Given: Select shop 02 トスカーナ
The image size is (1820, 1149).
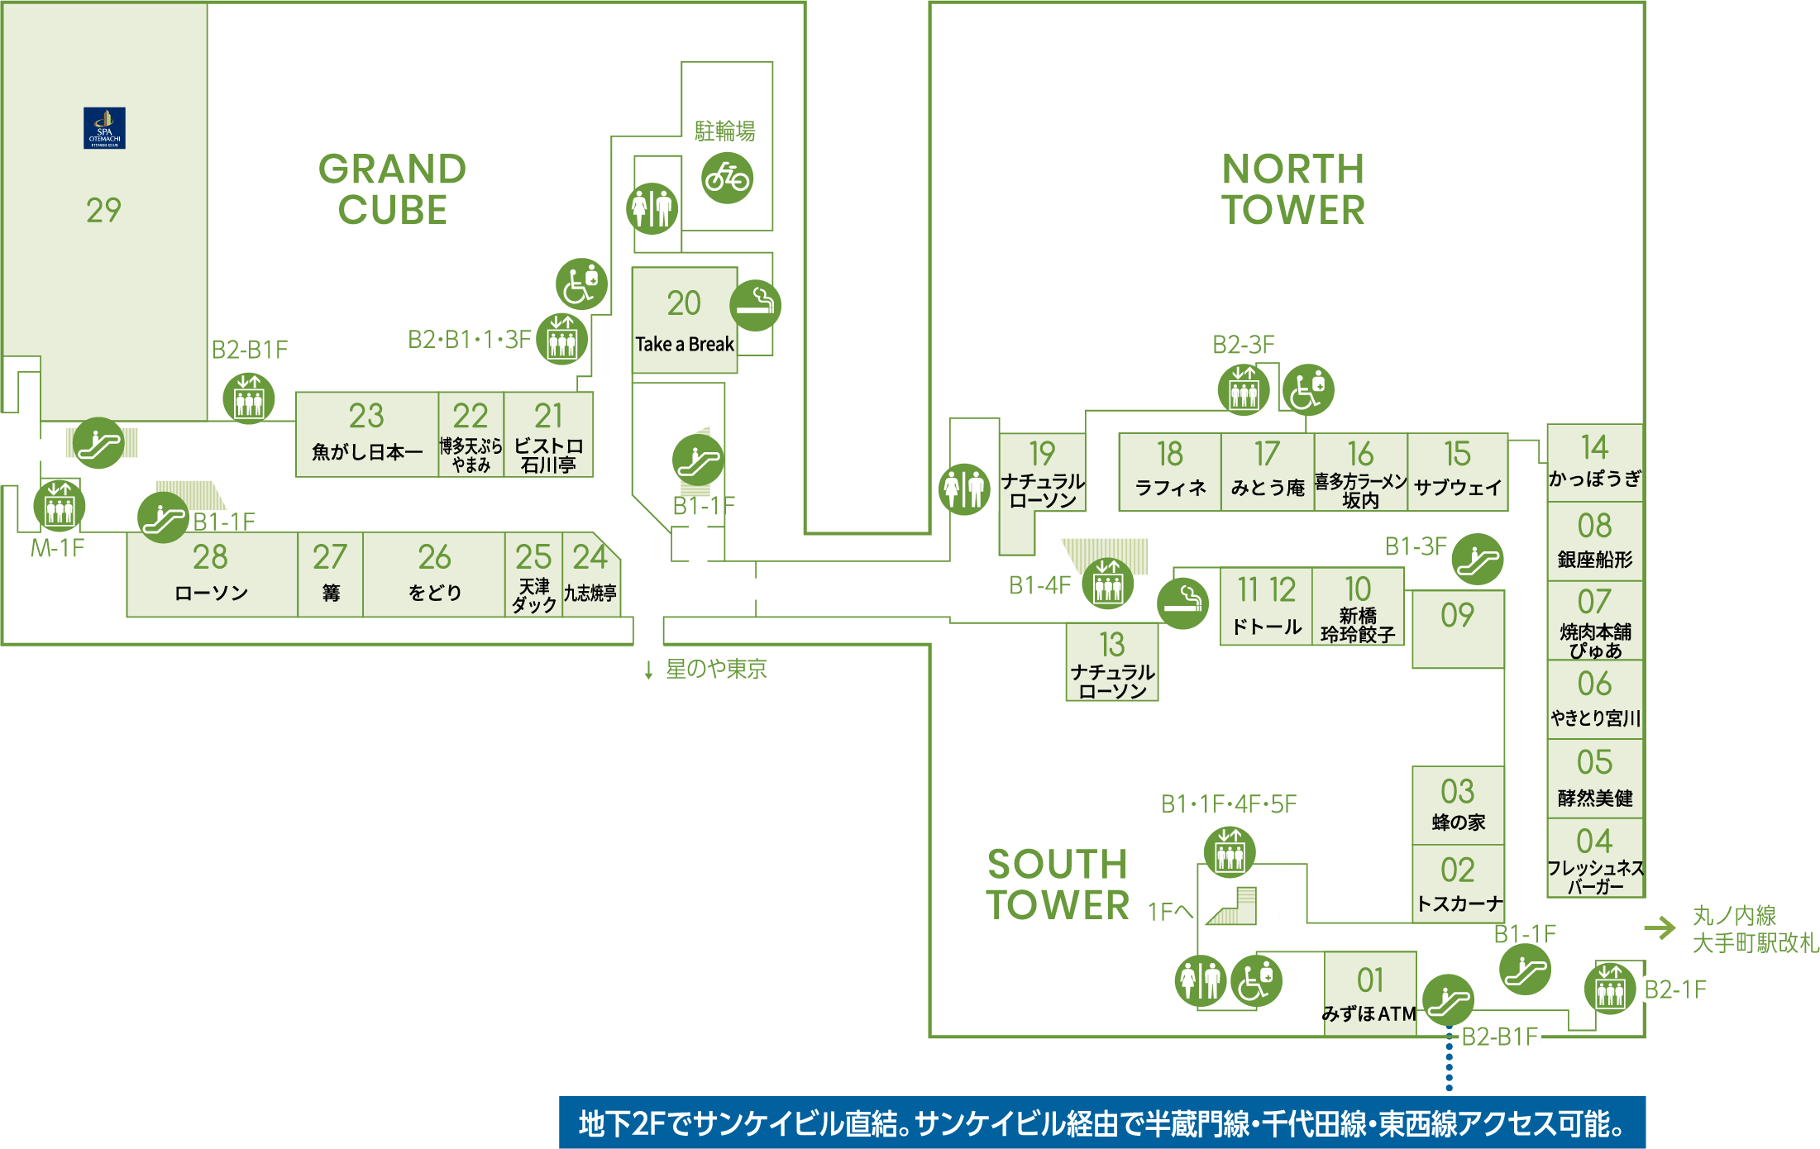Looking at the screenshot, I should tap(1458, 884).
